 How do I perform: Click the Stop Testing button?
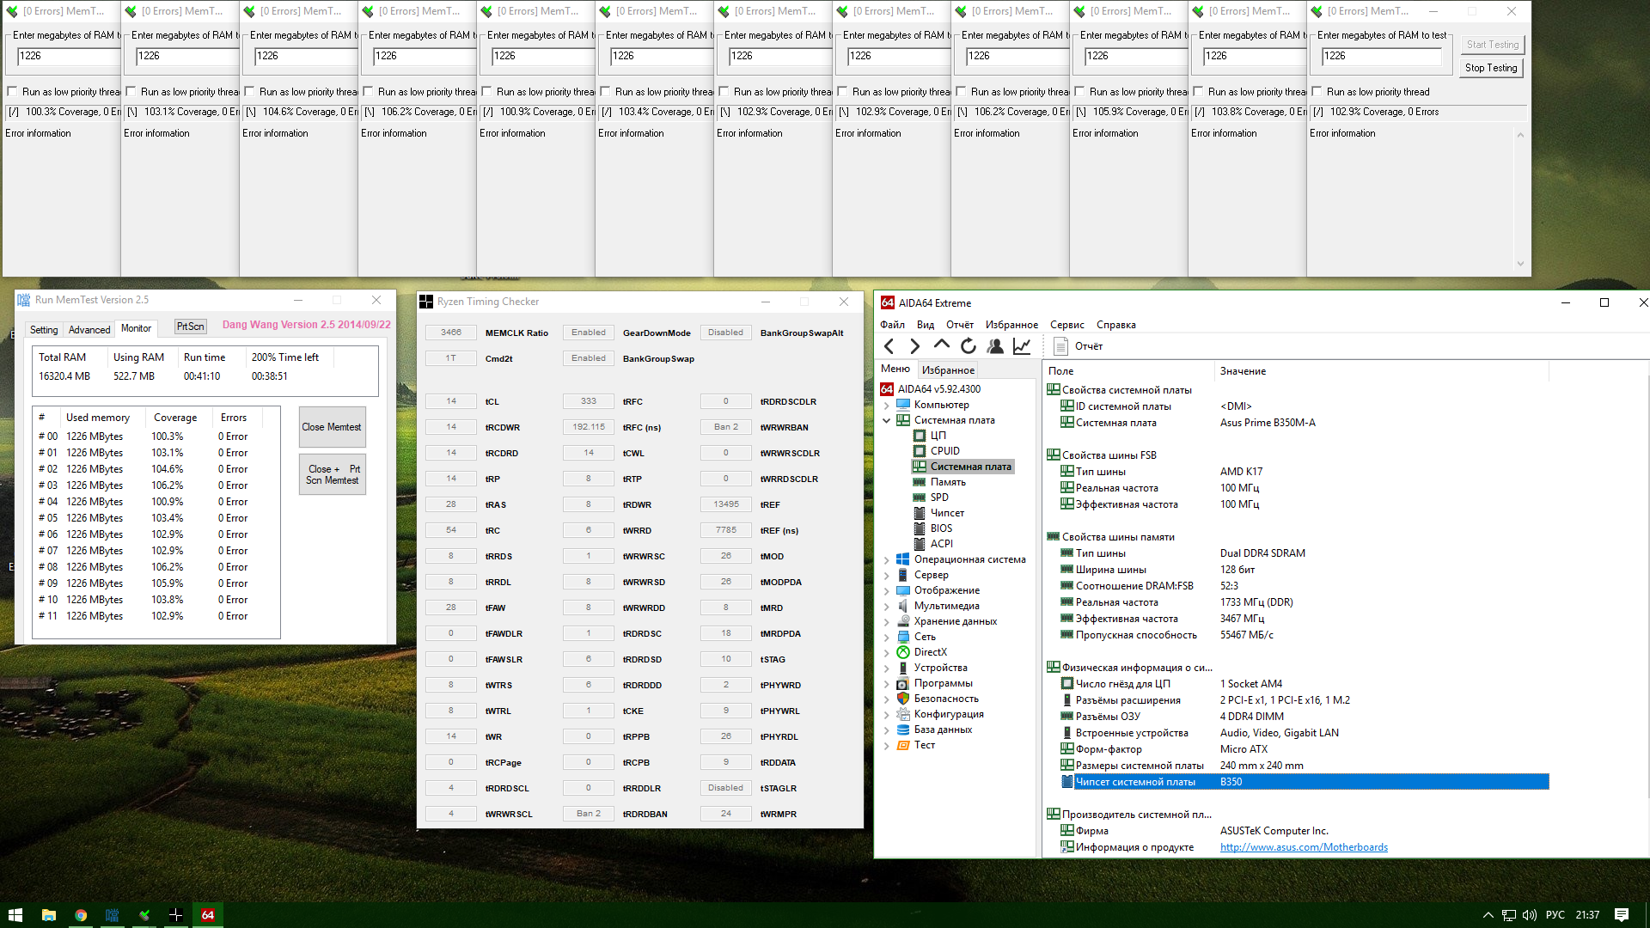[x=1491, y=68]
